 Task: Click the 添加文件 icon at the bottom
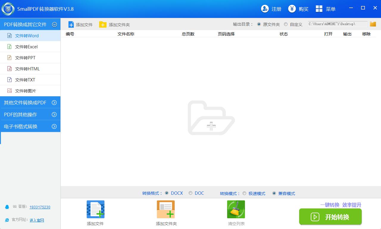(95, 209)
